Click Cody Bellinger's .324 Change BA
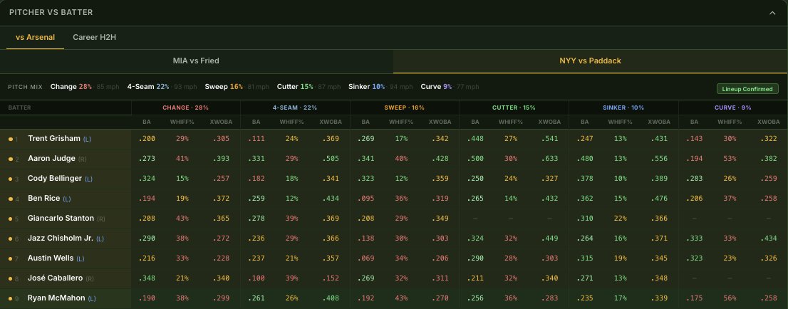 [x=147, y=179]
